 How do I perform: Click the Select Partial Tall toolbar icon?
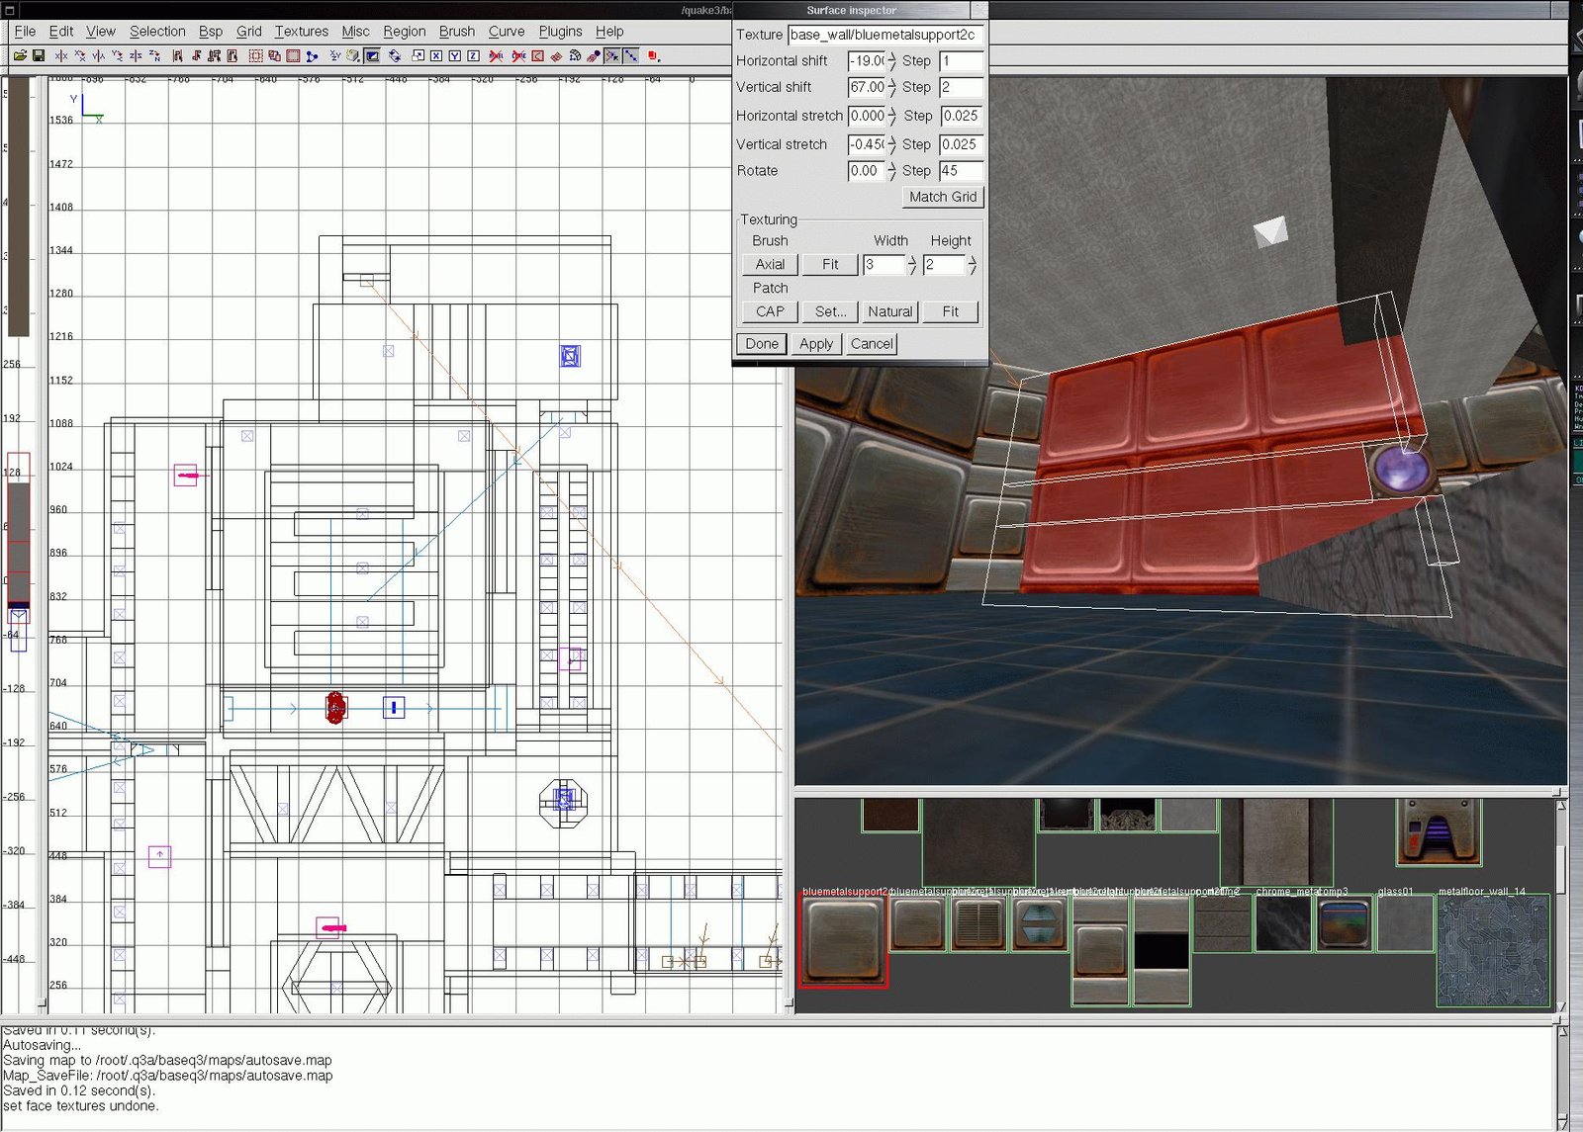pyautogui.click(x=214, y=55)
